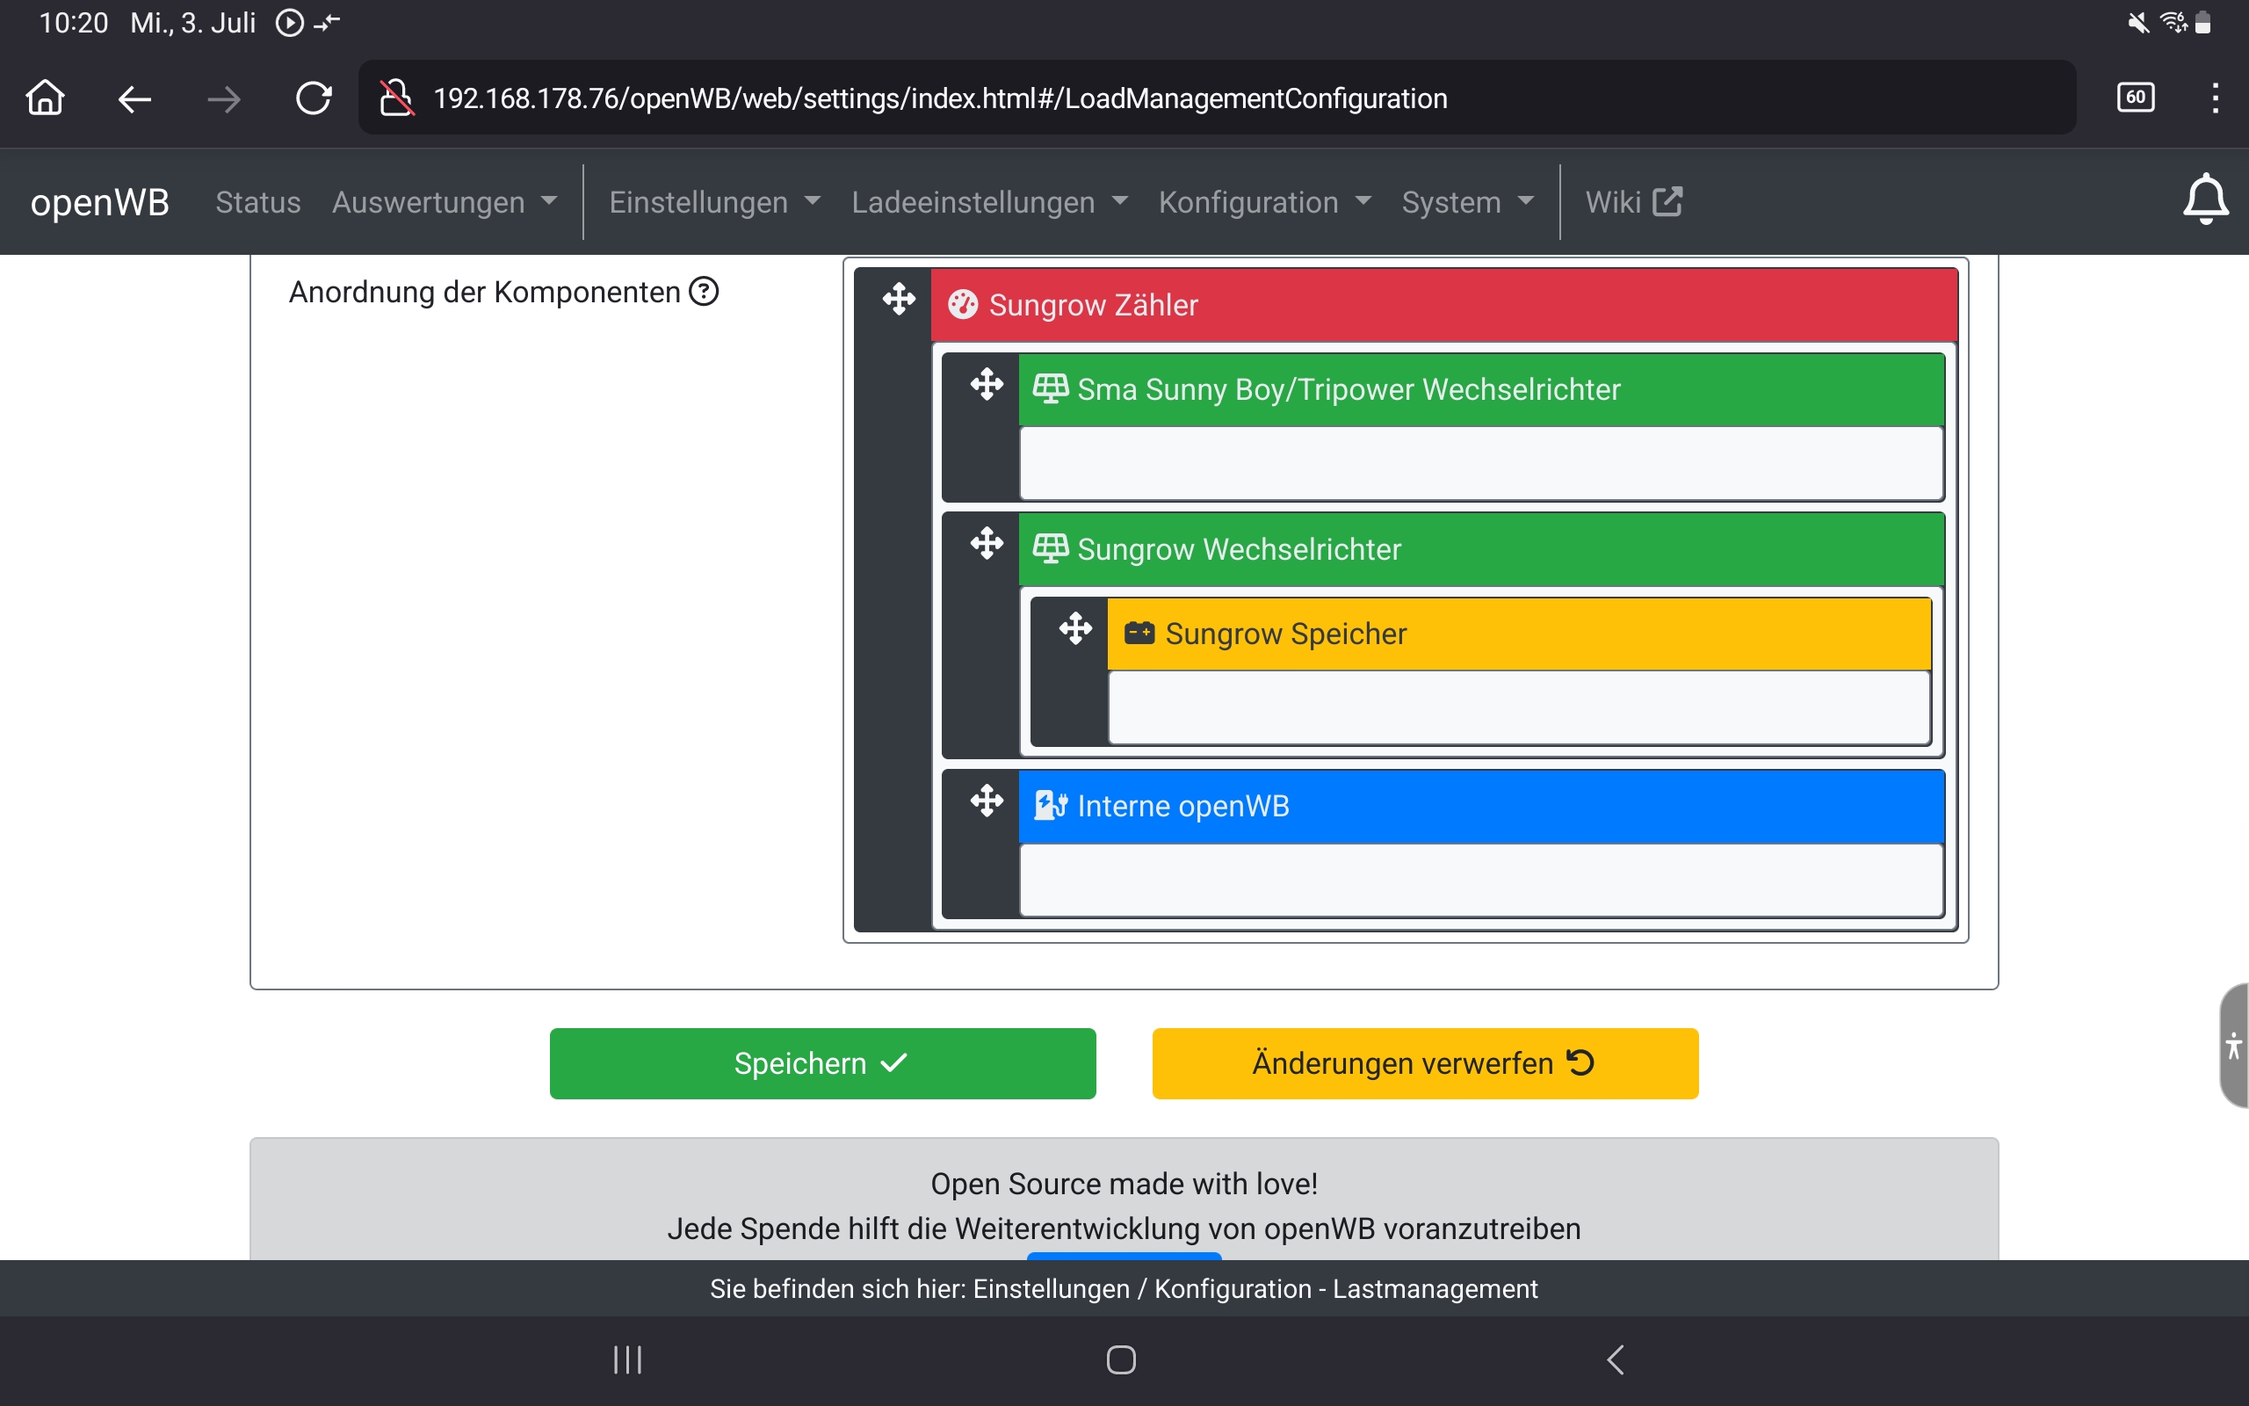Click the move handle for Sungrow Zähler
This screenshot has height=1406, width=2249.
[x=899, y=301]
